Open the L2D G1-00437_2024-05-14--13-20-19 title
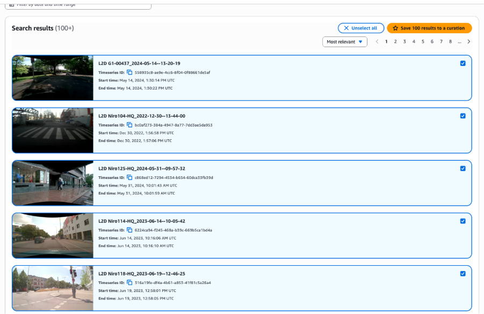Screen dimensions: 484x314 (139, 63)
